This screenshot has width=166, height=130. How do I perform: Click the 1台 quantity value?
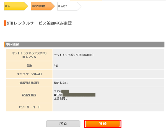coord(56,66)
